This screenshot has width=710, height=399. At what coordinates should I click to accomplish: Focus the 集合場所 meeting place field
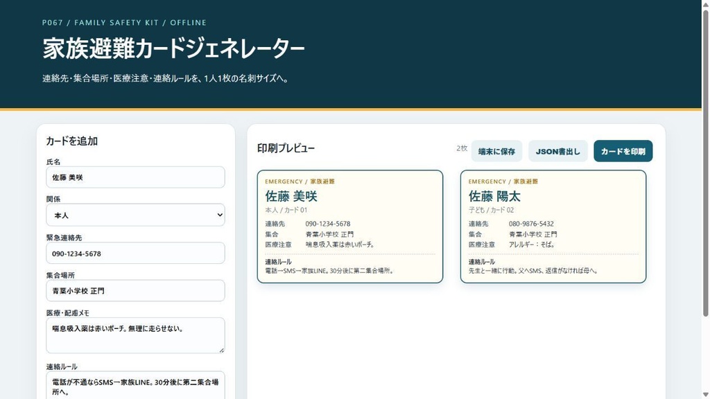[x=135, y=291]
